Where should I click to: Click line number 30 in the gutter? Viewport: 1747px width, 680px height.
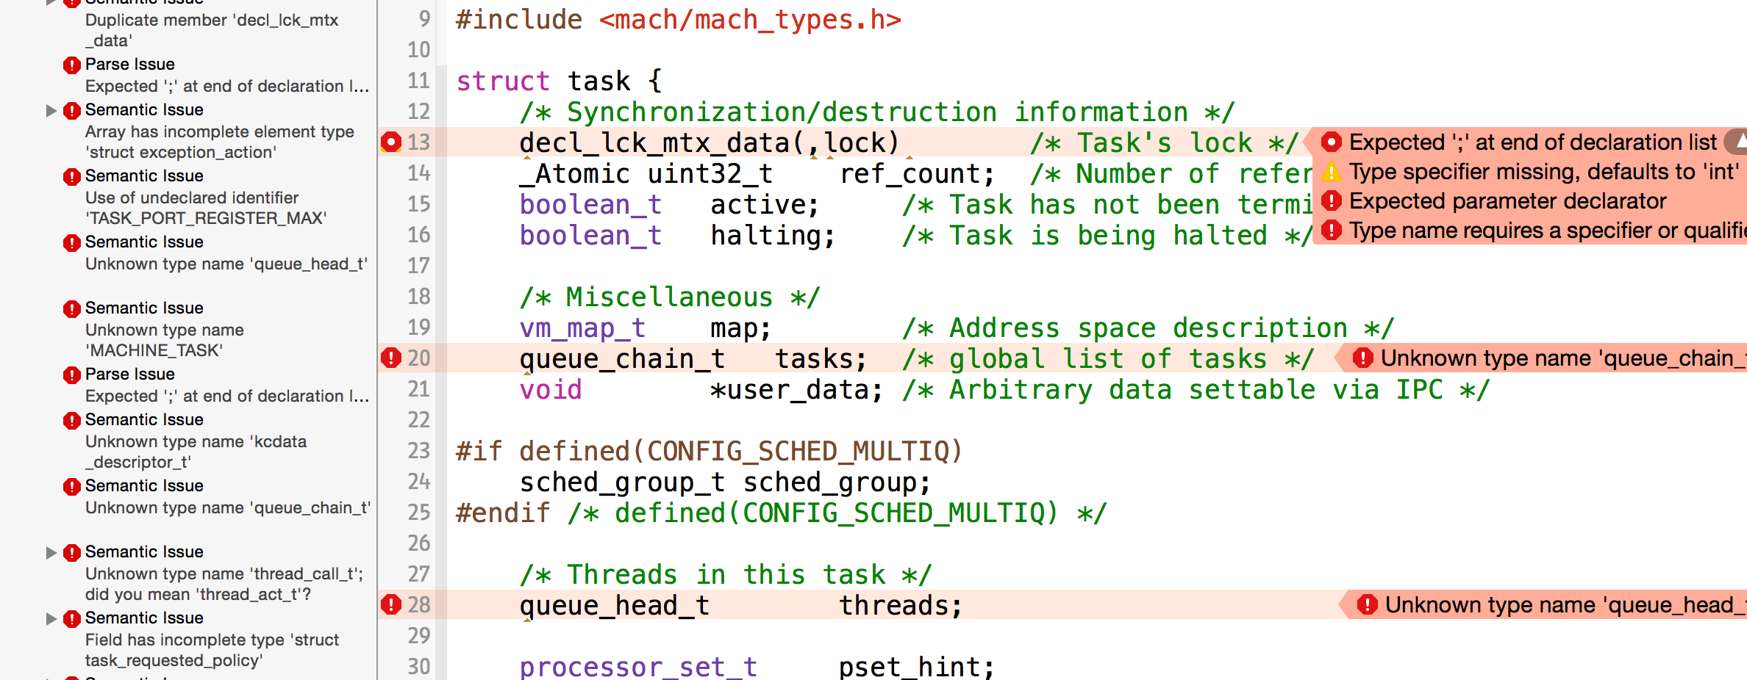point(418,666)
